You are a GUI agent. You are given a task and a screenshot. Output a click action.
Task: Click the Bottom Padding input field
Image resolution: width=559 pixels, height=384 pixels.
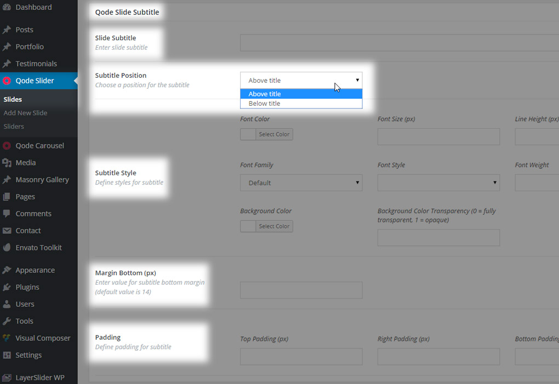pyautogui.click(x=537, y=357)
